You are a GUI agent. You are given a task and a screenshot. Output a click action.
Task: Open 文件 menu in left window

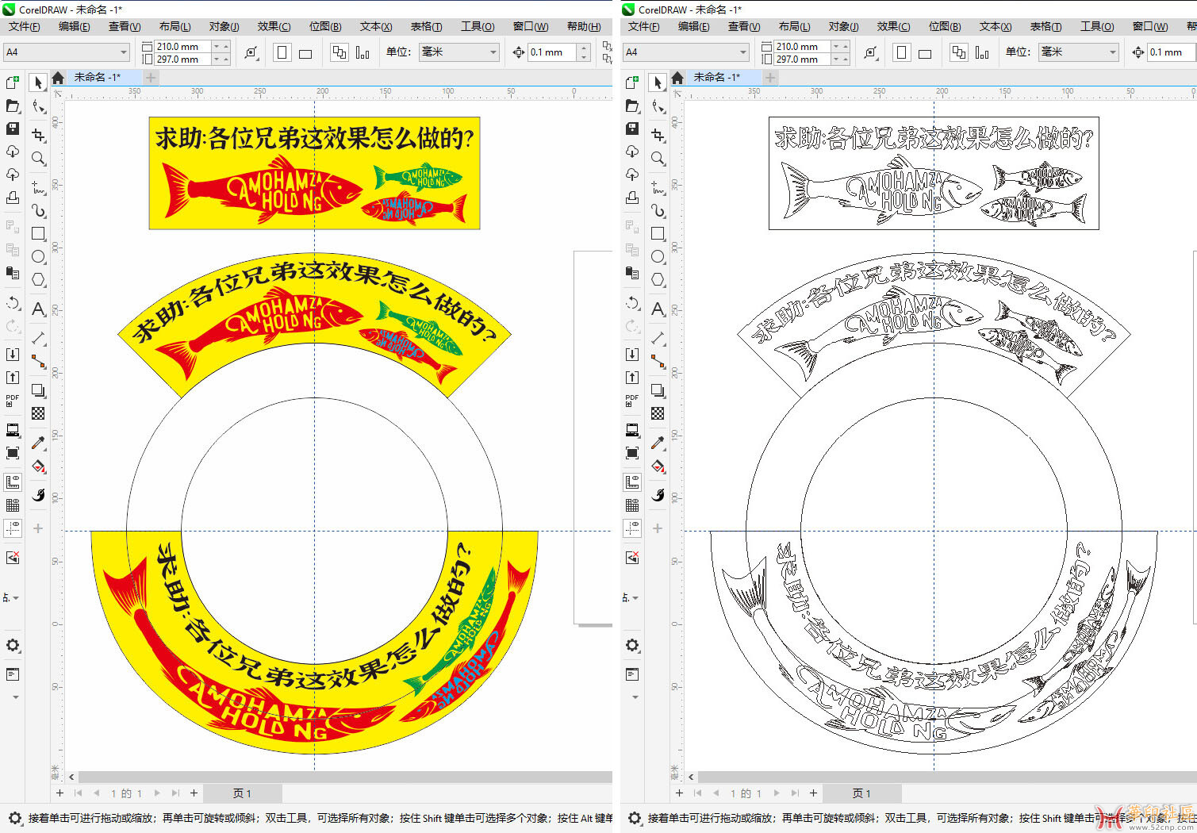click(24, 26)
